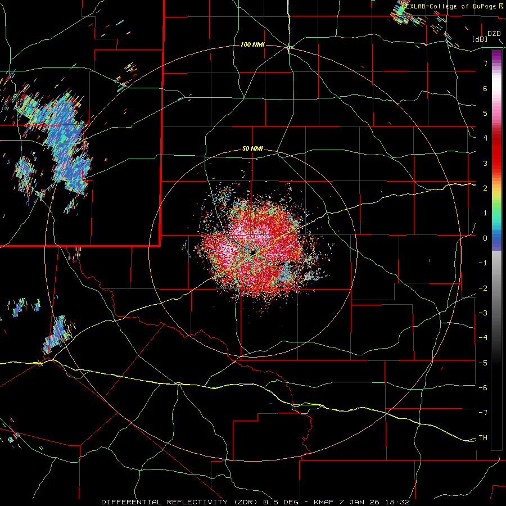Select the 5 value on the dB scale
Image resolution: width=506 pixels, height=506 pixels.
tap(485, 113)
